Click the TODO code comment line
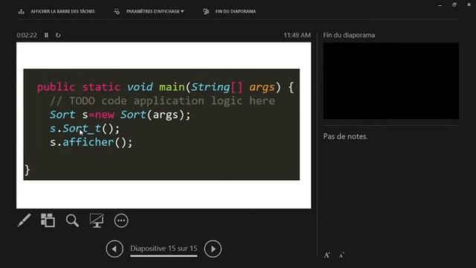Image resolution: width=476 pixels, height=268 pixels. coord(162,101)
